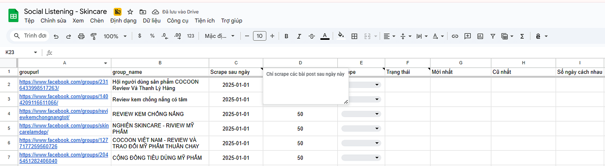Click the offline availability badge icon
The image size is (605, 166).
(118, 12)
